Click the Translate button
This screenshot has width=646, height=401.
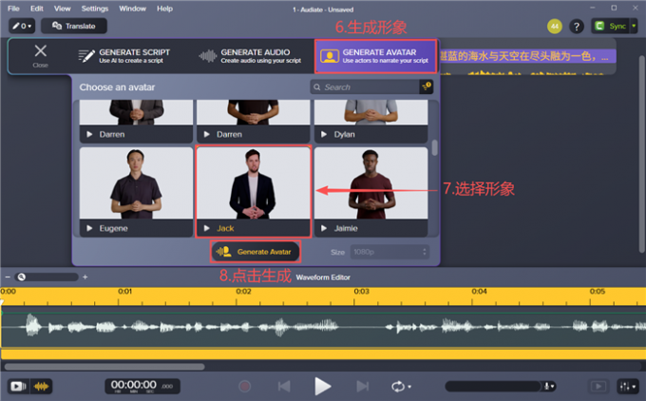74,26
